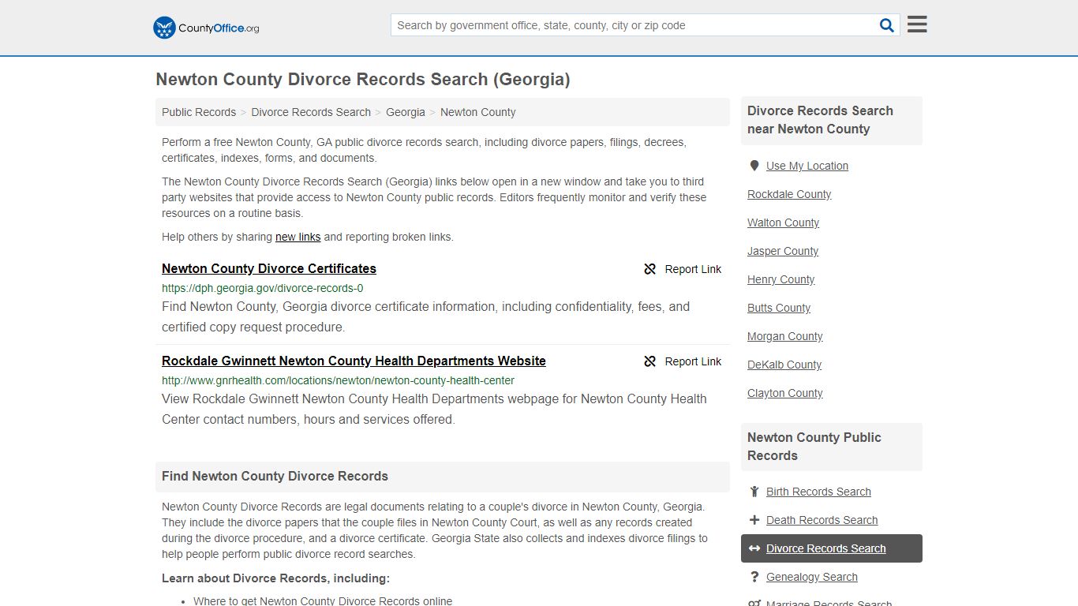Open the hamburger menu icon
The image size is (1078, 606).
(x=917, y=24)
